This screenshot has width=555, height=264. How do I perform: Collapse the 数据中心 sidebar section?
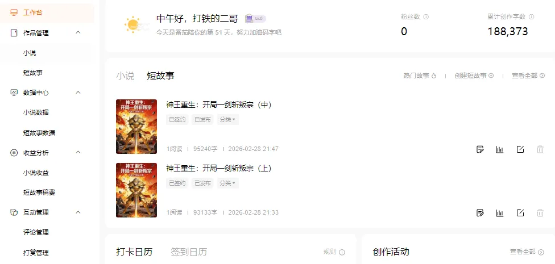coord(78,92)
